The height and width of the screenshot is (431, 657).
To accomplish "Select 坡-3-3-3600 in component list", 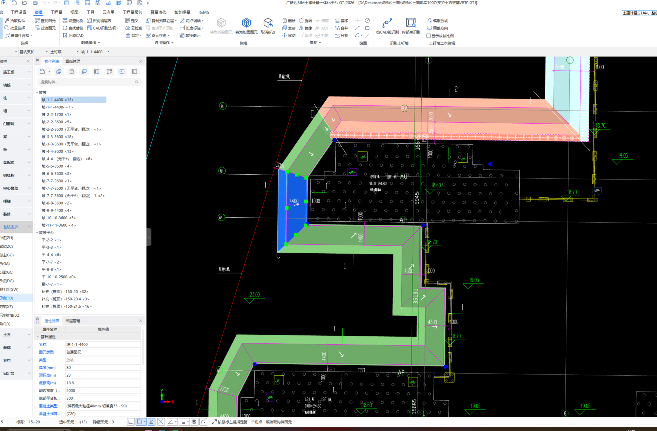I will [x=57, y=137].
